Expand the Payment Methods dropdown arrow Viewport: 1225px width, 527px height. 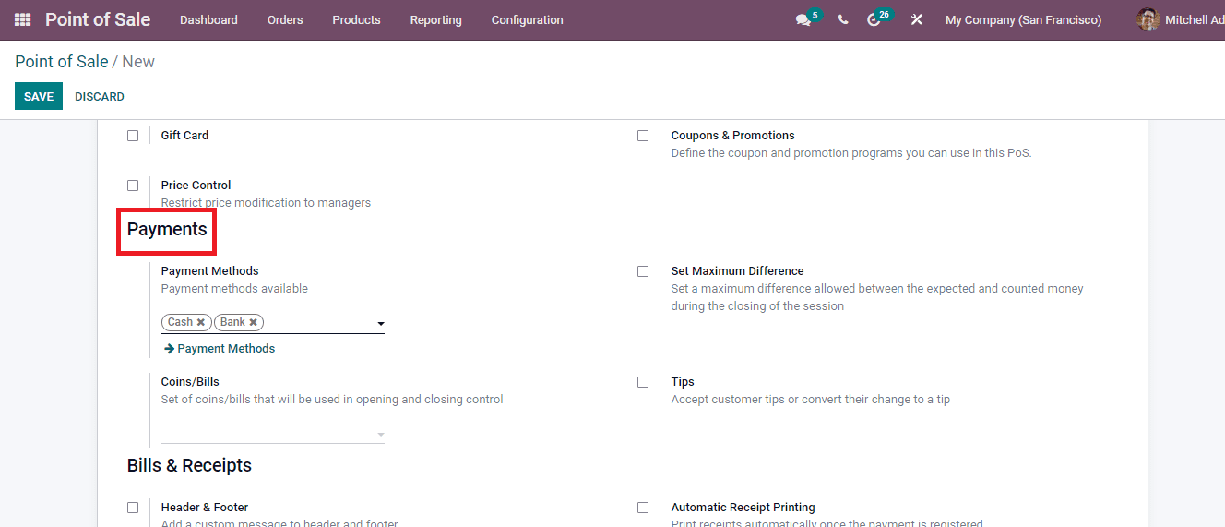click(x=380, y=324)
